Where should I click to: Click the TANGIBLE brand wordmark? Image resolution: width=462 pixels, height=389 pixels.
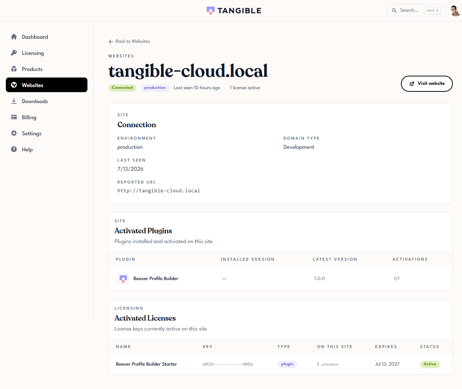tap(240, 11)
